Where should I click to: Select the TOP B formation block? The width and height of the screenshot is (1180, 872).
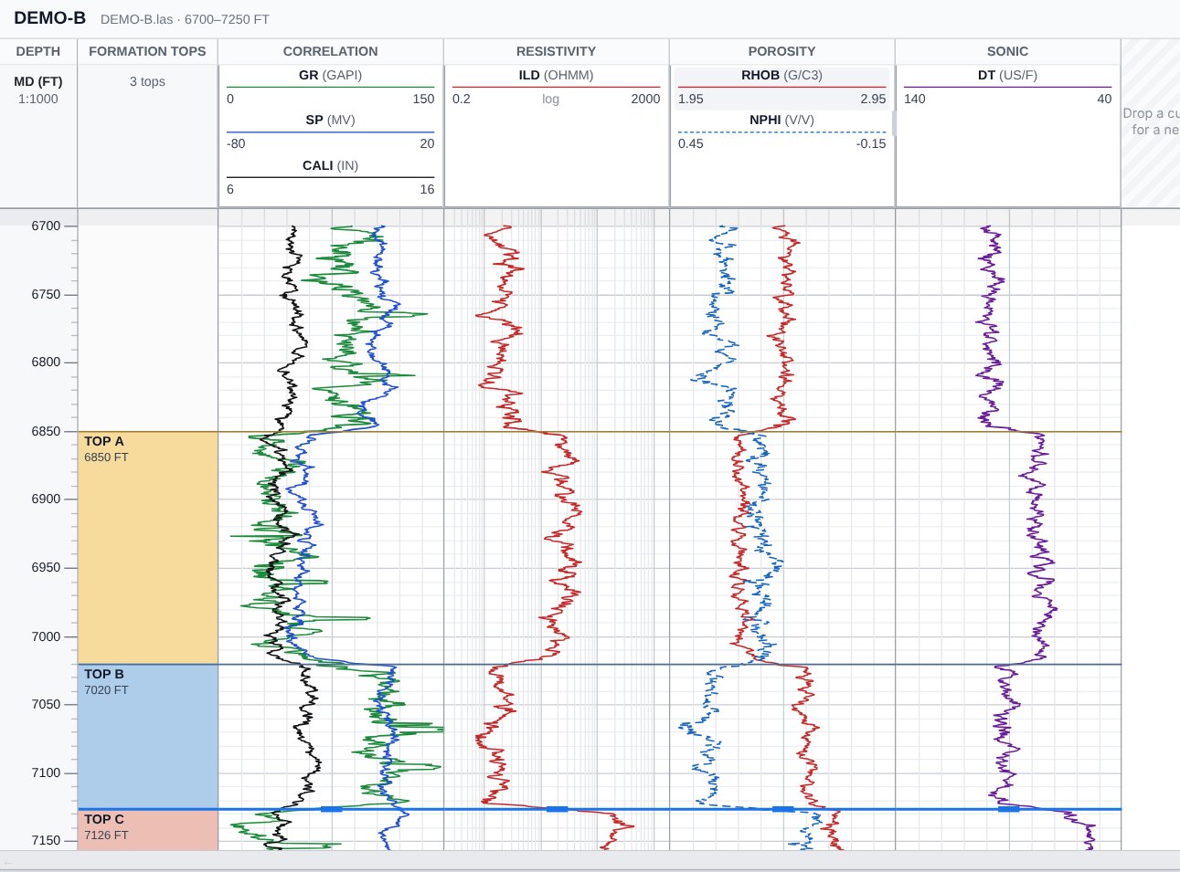pyautogui.click(x=147, y=736)
